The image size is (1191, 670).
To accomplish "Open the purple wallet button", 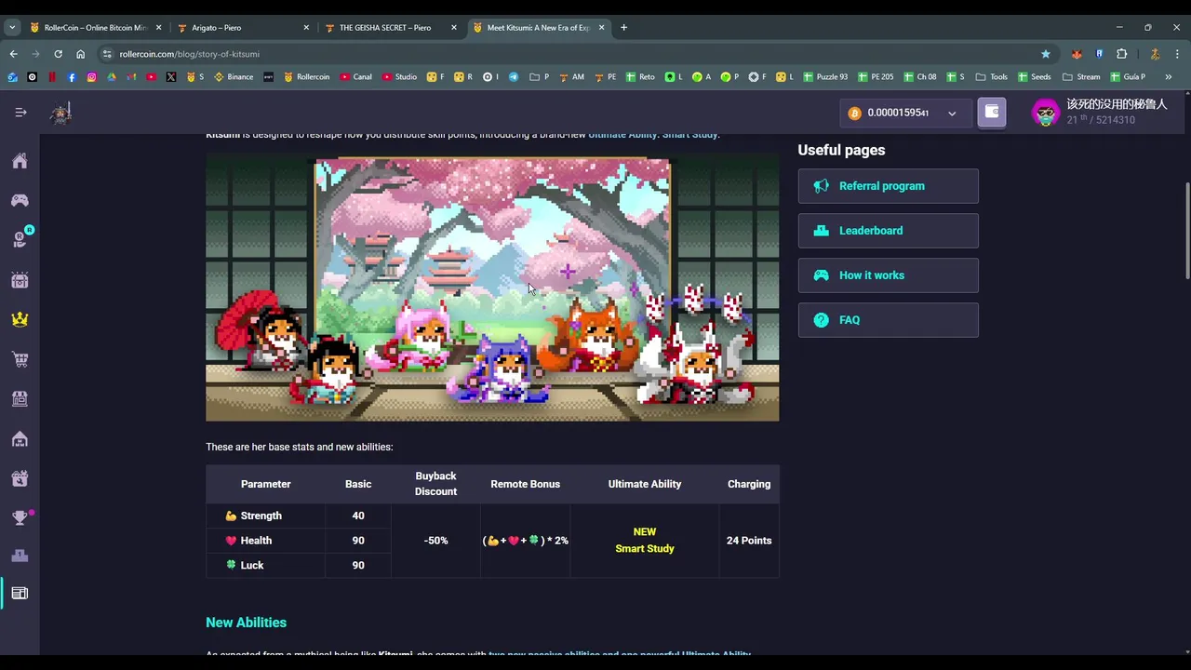I will click(992, 113).
